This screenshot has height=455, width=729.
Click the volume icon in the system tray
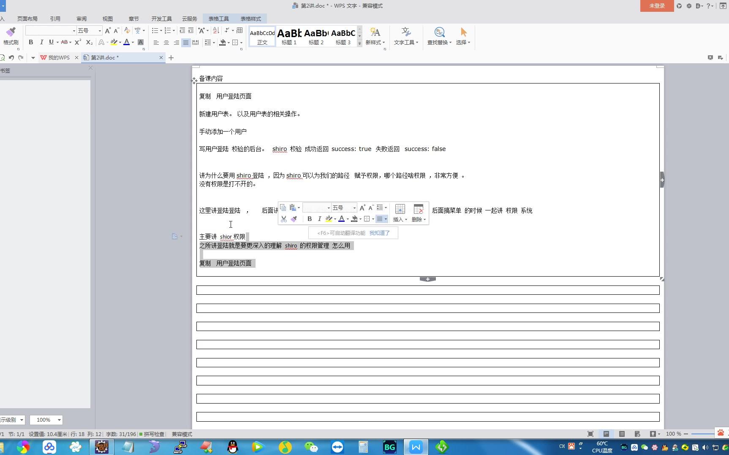tap(705, 447)
